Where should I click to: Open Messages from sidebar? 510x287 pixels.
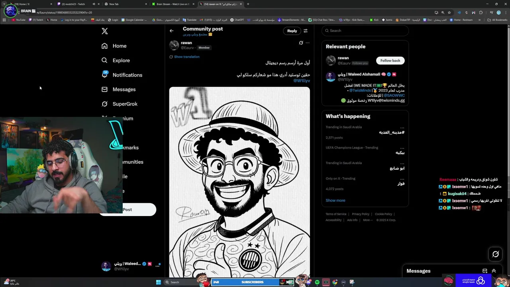point(118,89)
